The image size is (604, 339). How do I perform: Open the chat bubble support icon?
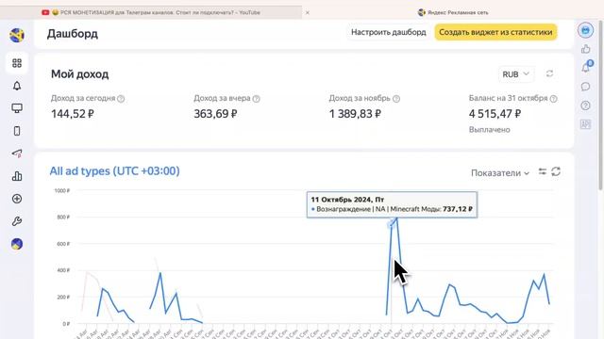[x=585, y=87]
